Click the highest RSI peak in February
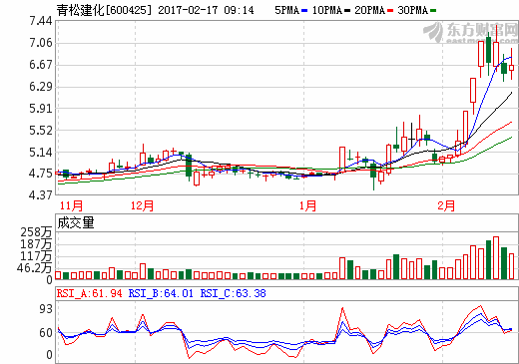Viewport: 519px width, 364px height. click(480, 305)
